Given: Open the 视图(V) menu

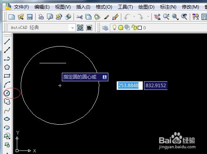Looking at the screenshot, I should point(63,7).
